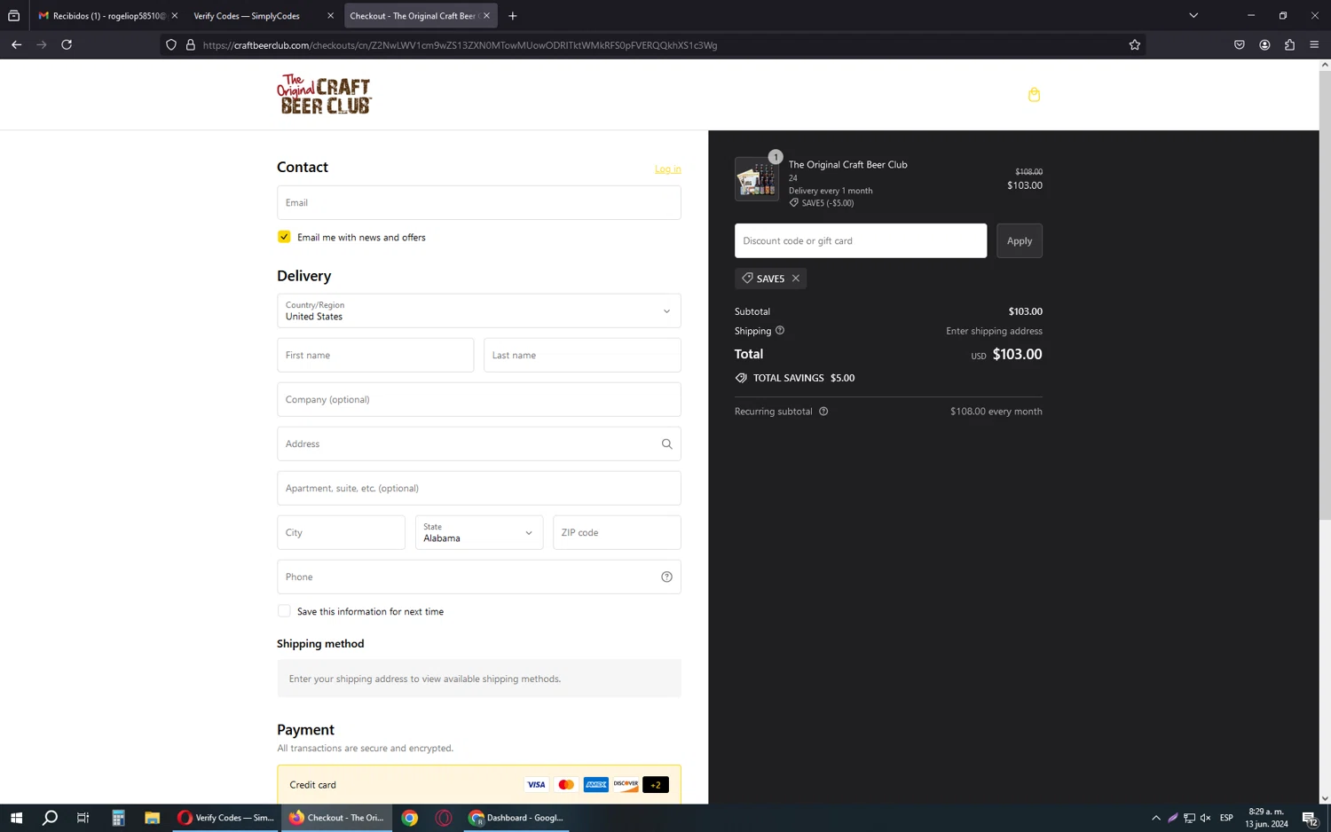Show the Recurring subtotal help icon
This screenshot has height=832, width=1331.
pyautogui.click(x=823, y=412)
